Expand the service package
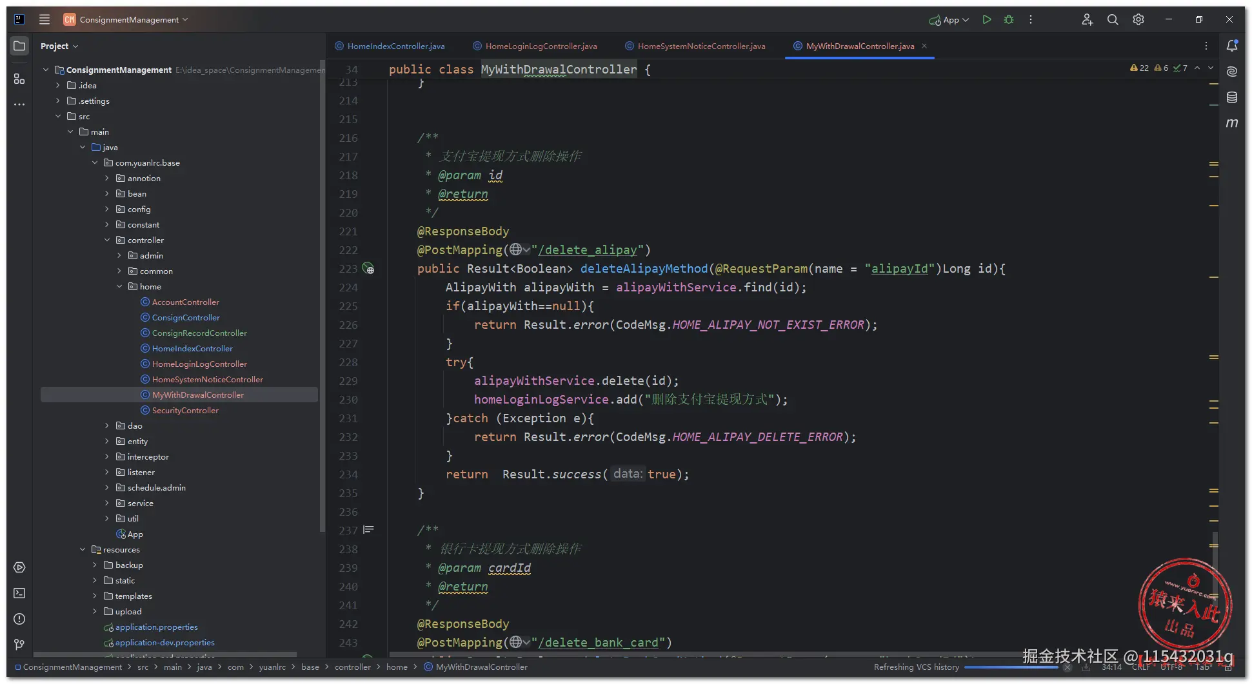The height and width of the screenshot is (684, 1252). (x=107, y=503)
